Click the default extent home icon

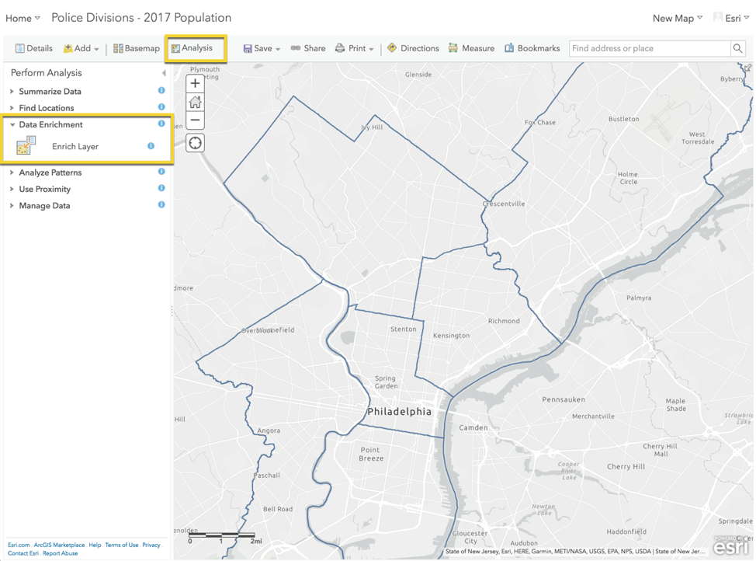click(196, 102)
